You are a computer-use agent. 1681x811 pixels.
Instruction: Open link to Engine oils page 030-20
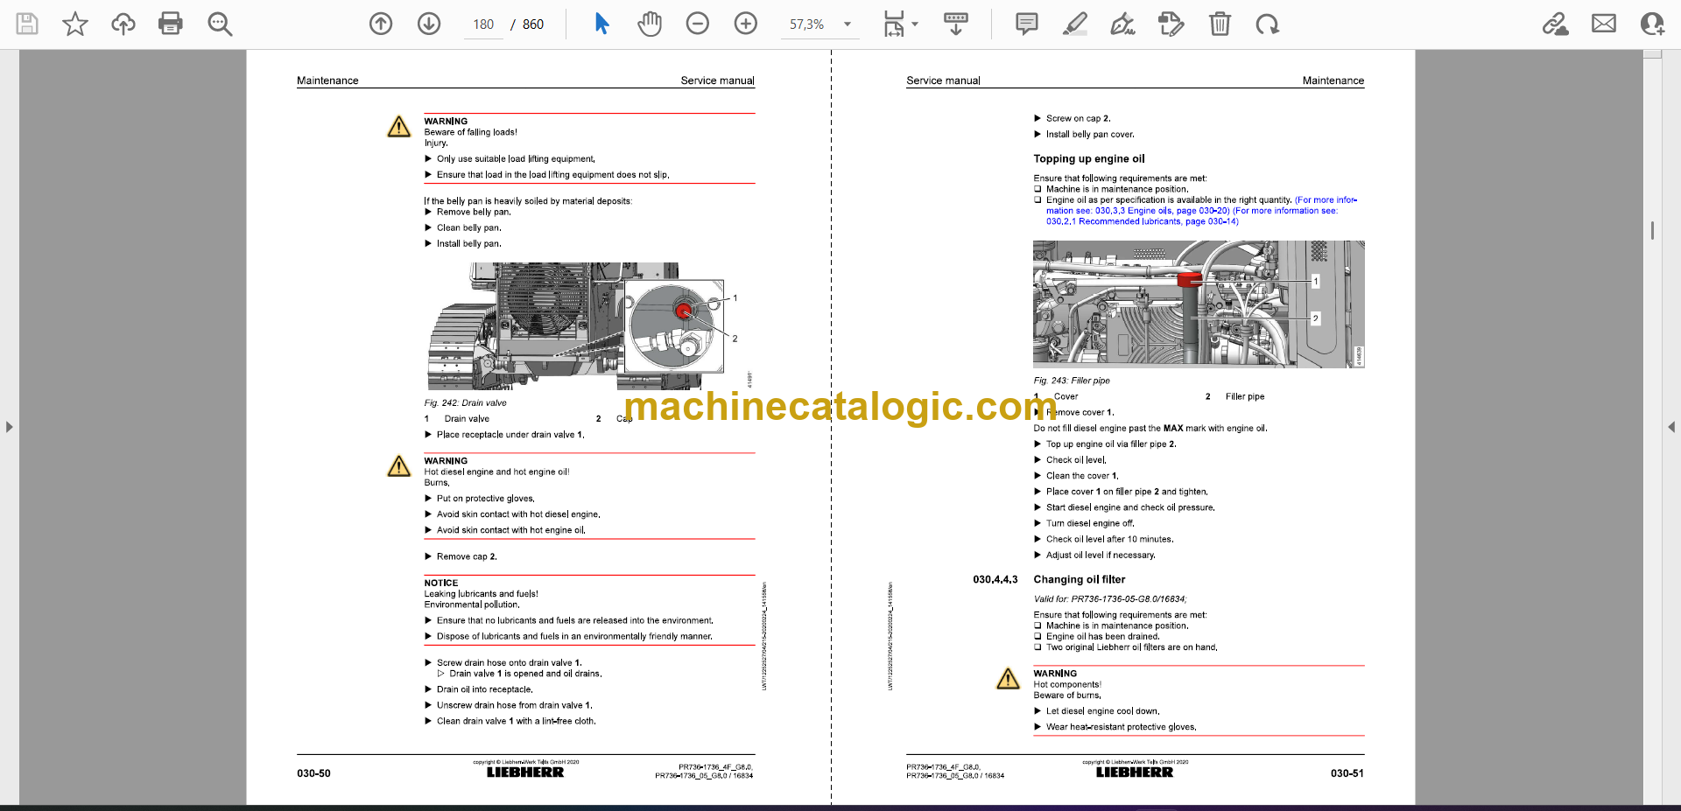tap(1162, 211)
